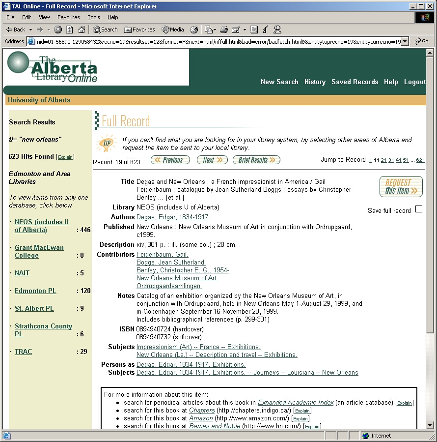The width and height of the screenshot is (437, 442).
Task: Jump to record 621
Action: (420, 160)
